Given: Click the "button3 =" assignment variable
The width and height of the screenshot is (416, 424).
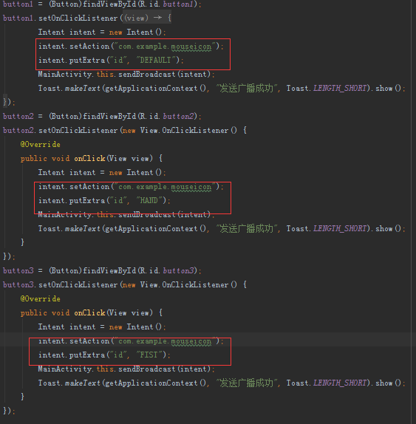Looking at the screenshot, I should tap(18, 270).
